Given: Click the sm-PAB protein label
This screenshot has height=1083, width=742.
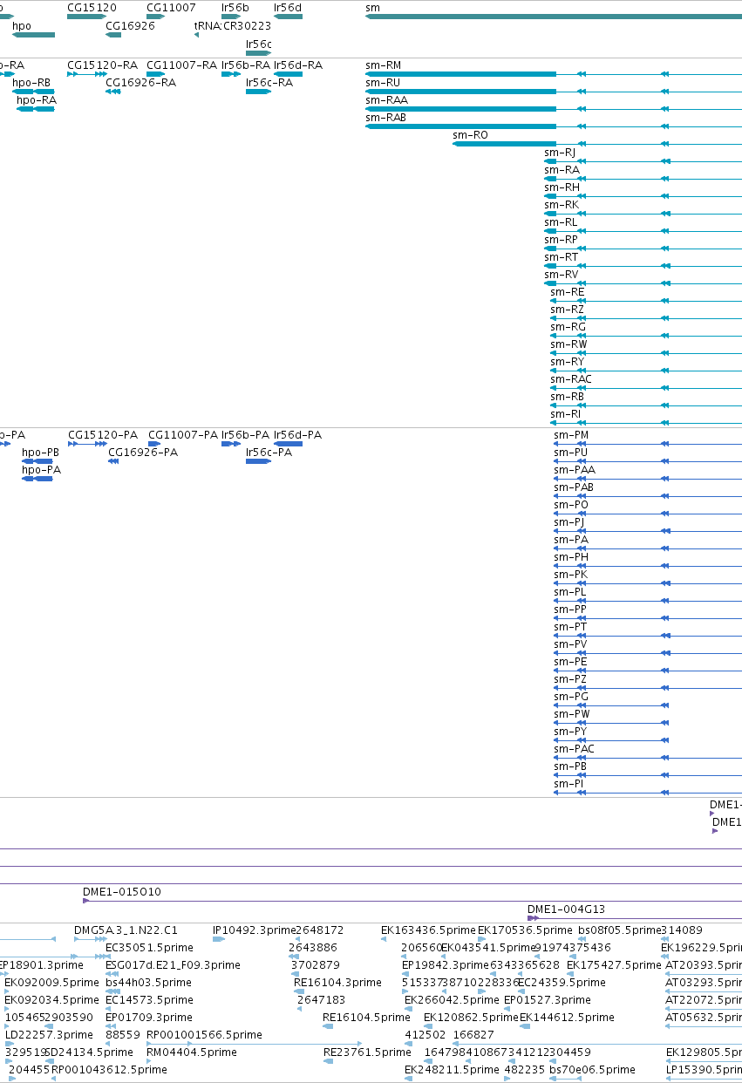Looking at the screenshot, I should point(575,487).
